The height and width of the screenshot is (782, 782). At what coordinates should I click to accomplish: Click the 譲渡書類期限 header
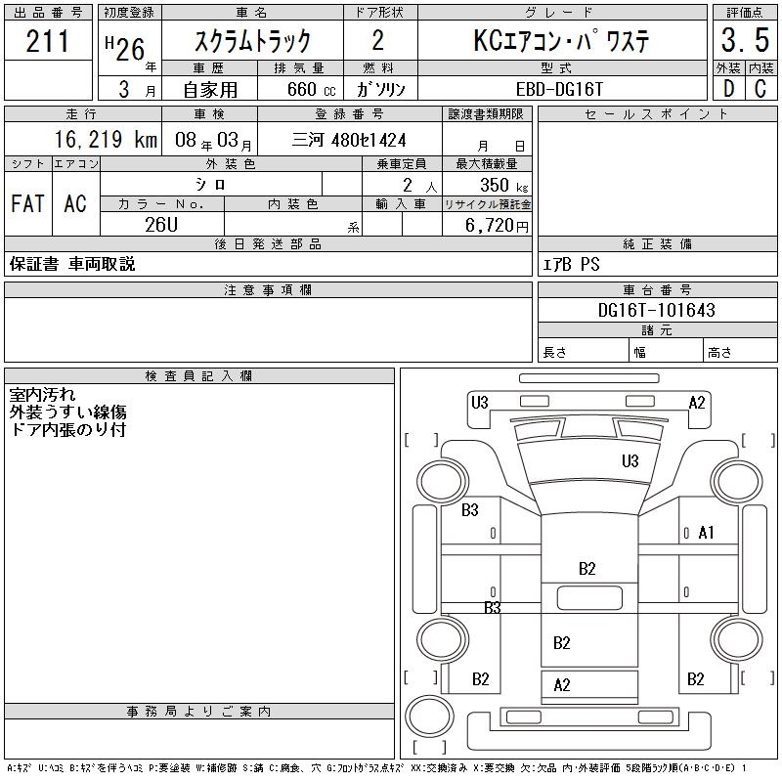coord(486,113)
